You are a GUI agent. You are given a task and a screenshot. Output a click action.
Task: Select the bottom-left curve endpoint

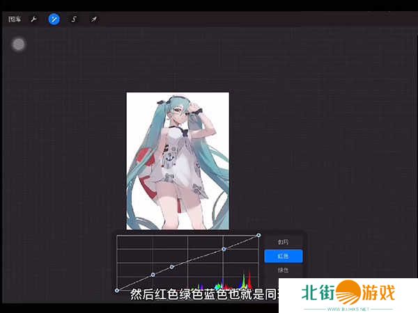click(116, 290)
